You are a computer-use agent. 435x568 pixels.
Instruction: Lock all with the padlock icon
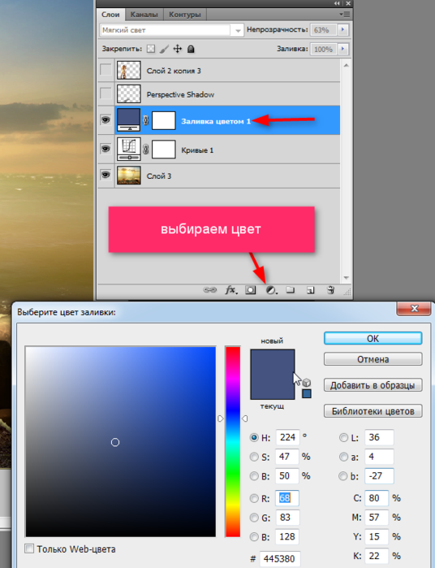[x=191, y=49]
